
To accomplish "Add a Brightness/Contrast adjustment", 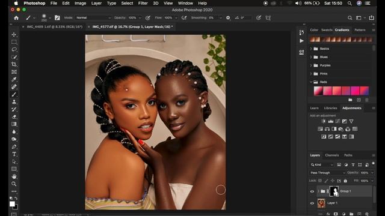I will (324, 121).
